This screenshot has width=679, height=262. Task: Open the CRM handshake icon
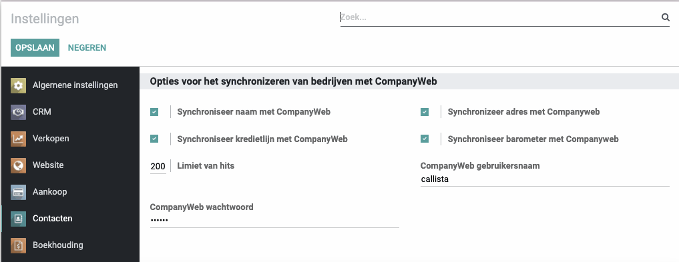tap(18, 112)
